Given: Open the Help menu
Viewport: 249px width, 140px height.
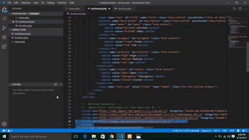Looking at the screenshot, I should (x=72, y=3).
